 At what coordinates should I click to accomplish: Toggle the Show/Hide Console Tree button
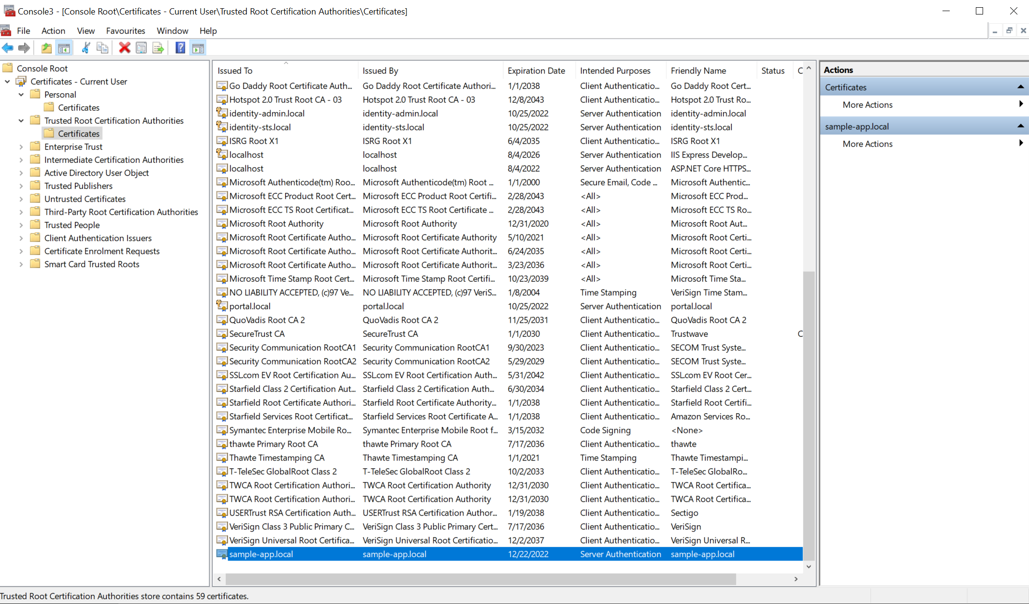(x=64, y=48)
